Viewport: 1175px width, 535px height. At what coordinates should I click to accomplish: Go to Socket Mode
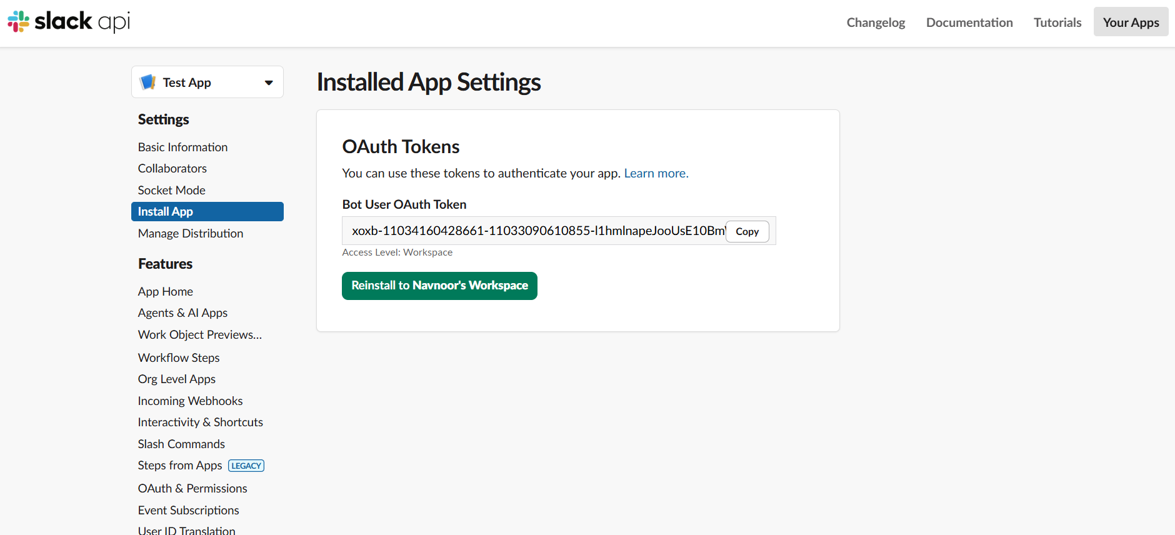172,190
